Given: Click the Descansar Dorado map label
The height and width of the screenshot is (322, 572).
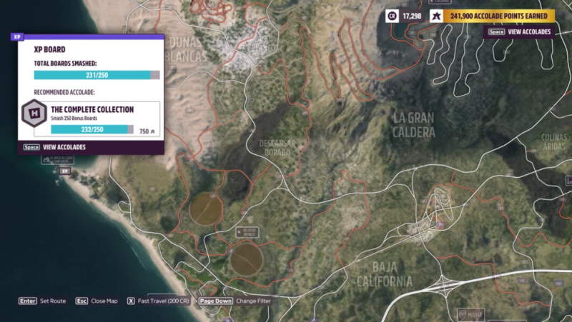Looking at the screenshot, I should pos(277,148).
